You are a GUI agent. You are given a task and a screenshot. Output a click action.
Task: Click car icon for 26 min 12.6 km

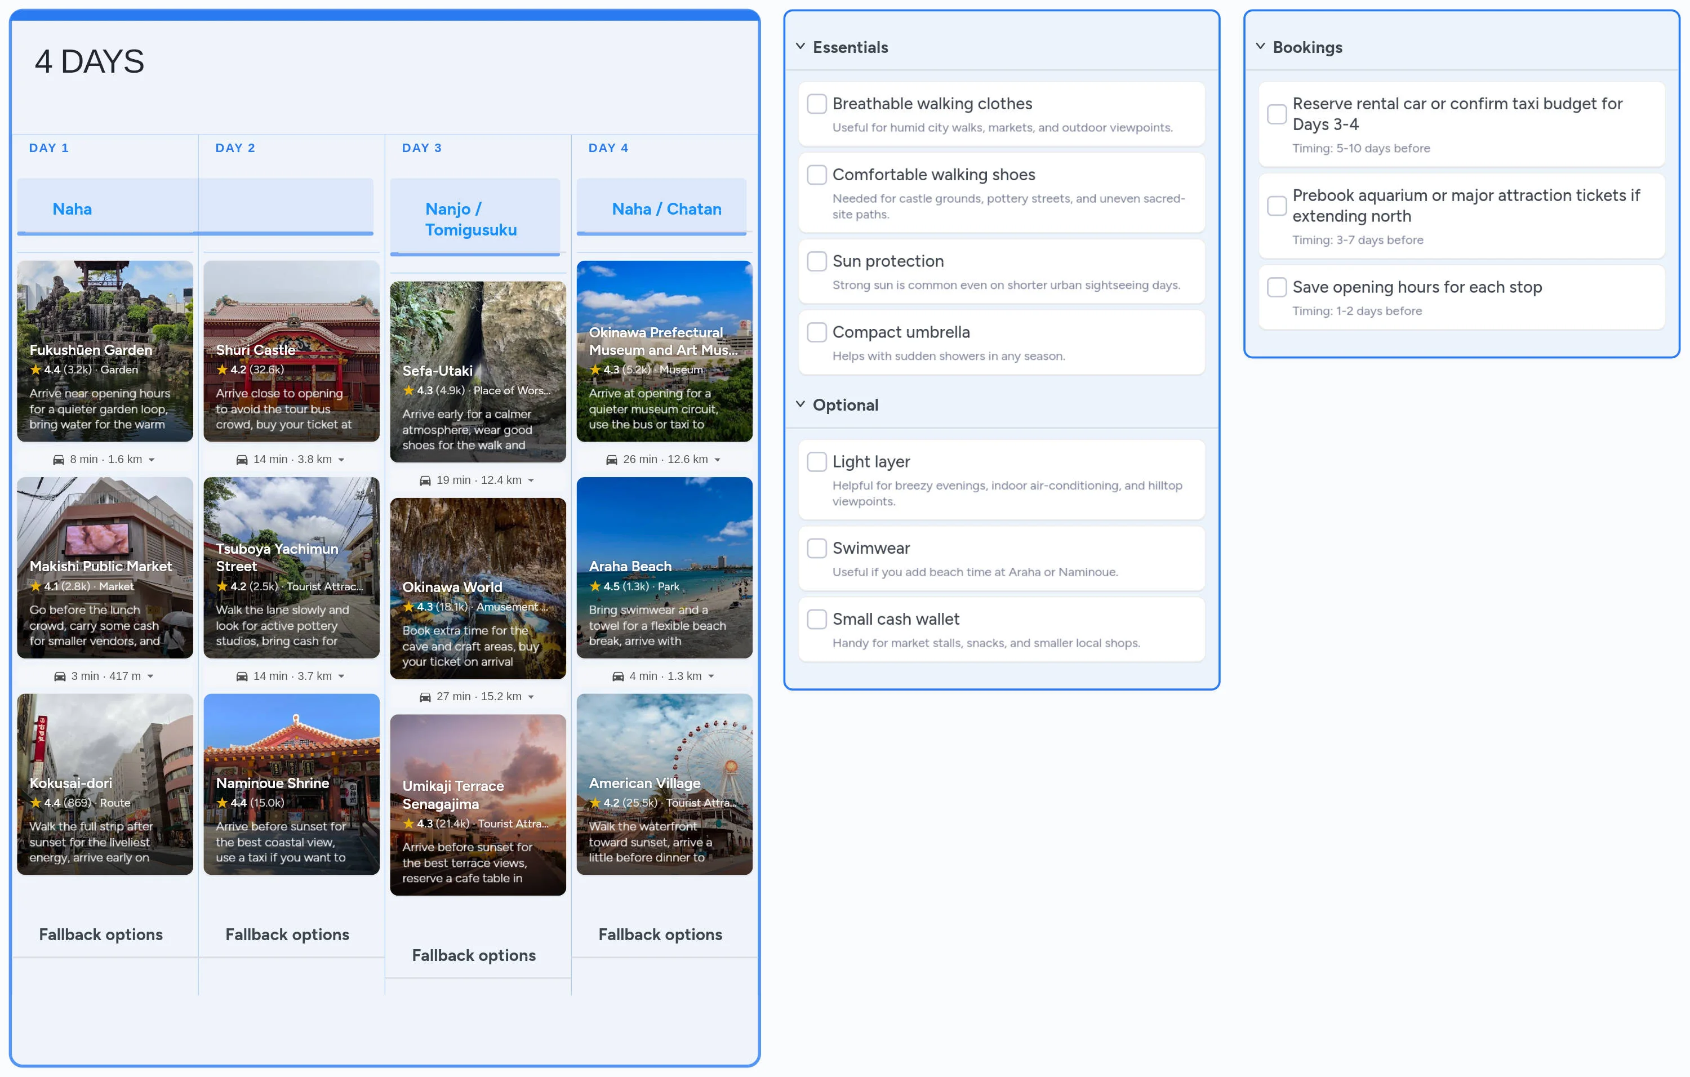pyautogui.click(x=611, y=460)
